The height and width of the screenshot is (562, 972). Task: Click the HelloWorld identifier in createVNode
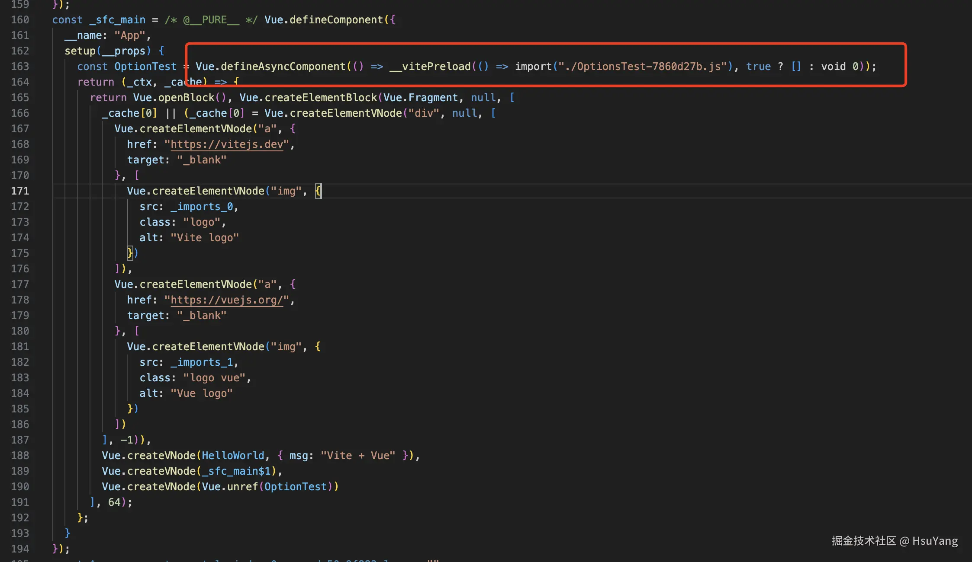(233, 456)
